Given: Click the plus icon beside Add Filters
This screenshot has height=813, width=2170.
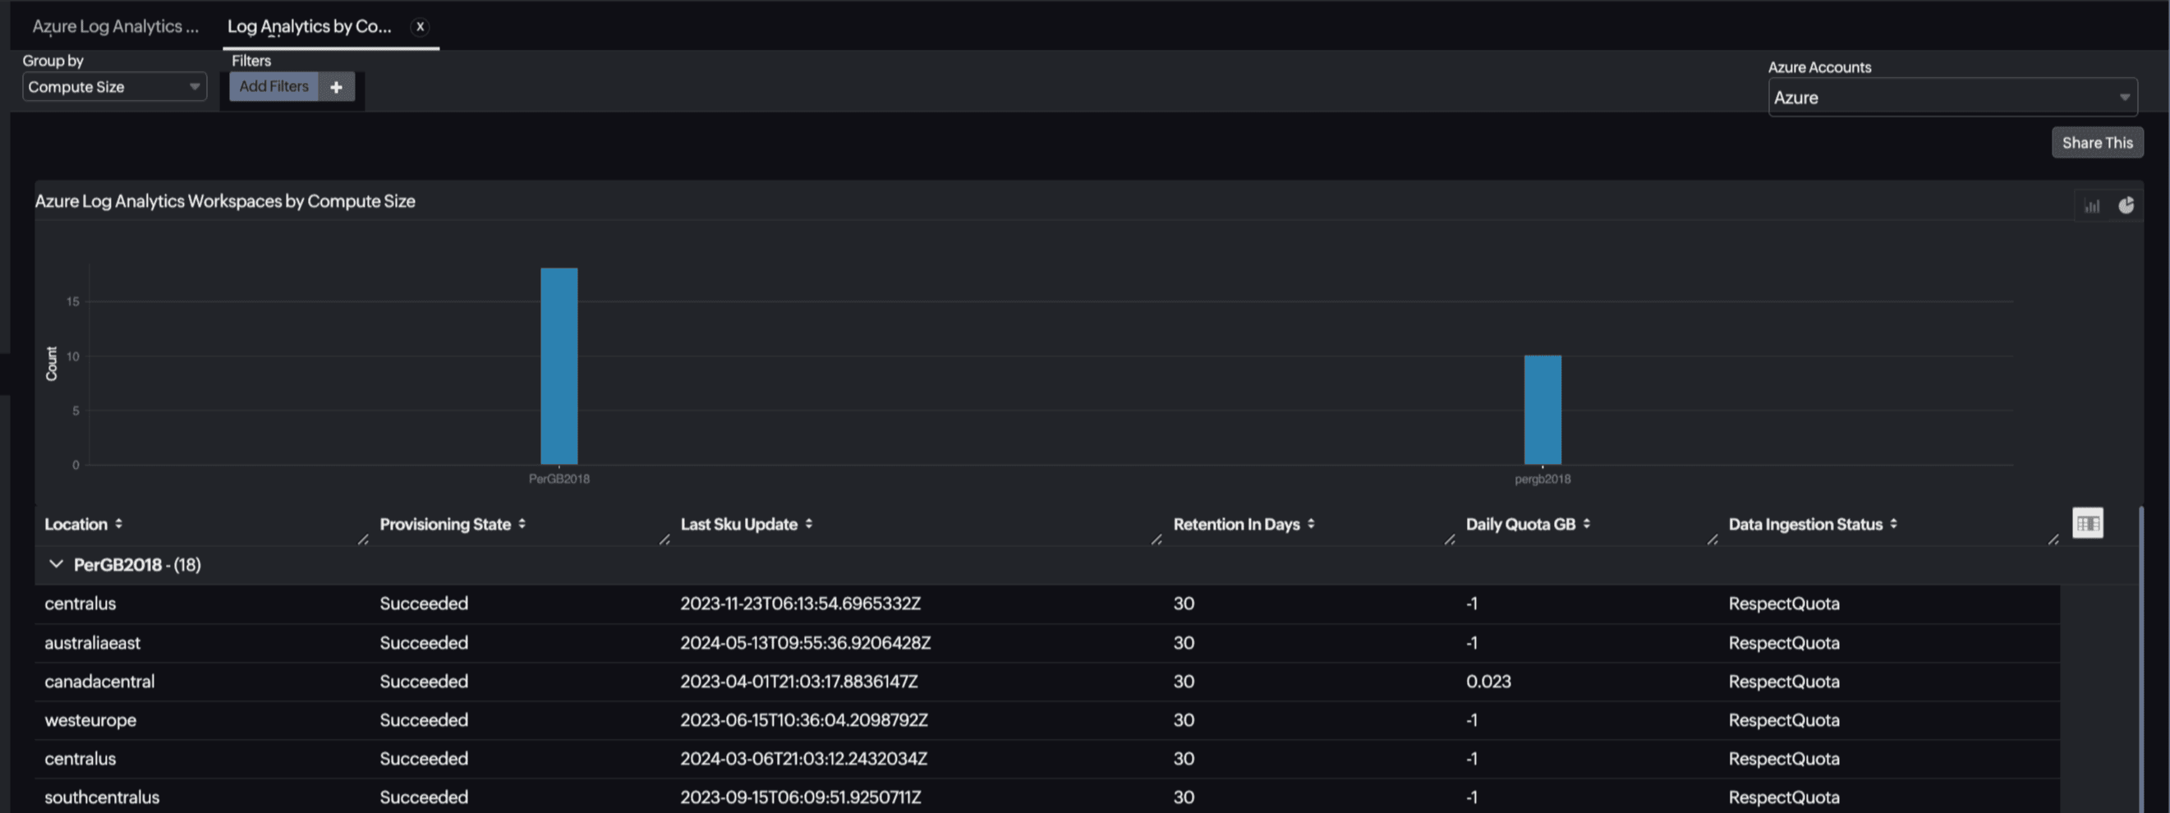Looking at the screenshot, I should (x=336, y=86).
